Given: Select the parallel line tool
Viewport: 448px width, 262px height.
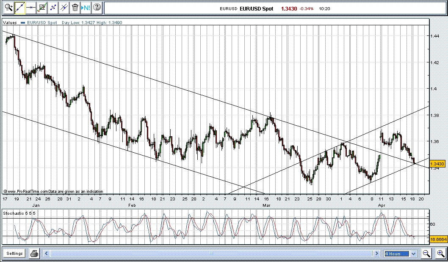Looking at the screenshot, I should pos(64,8).
